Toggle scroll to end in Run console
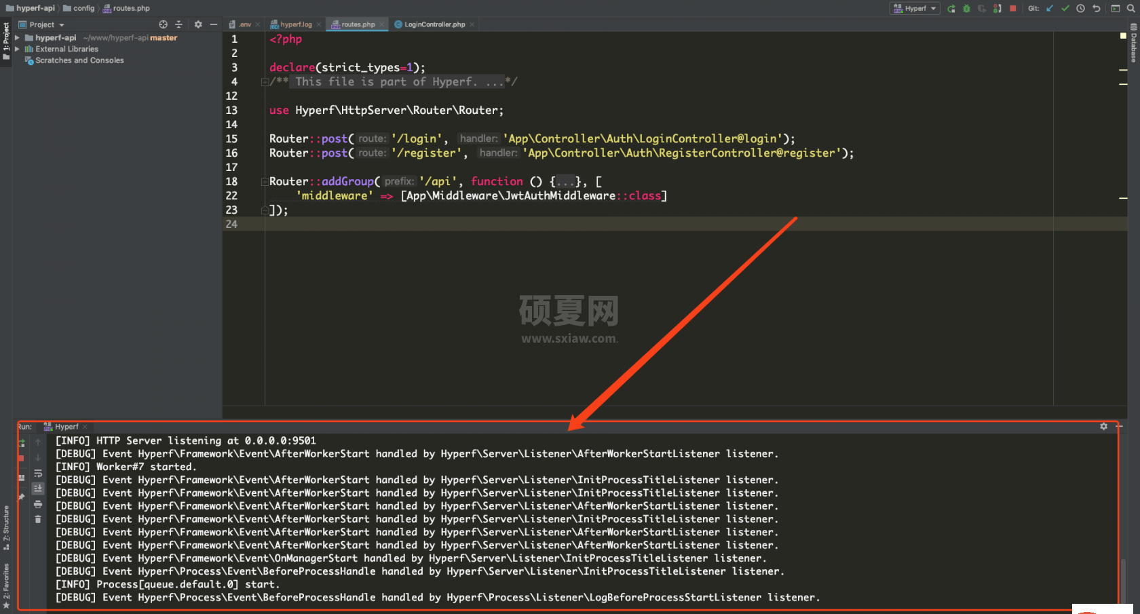Image resolution: width=1140 pixels, height=614 pixels. pos(38,488)
